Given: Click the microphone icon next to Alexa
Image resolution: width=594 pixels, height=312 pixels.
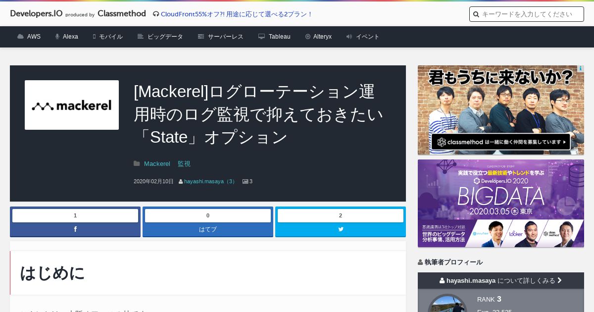Looking at the screenshot, I should coord(57,37).
